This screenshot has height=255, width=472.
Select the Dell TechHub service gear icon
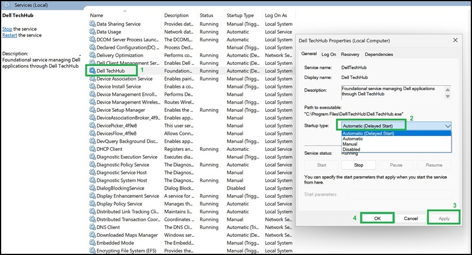pos(93,71)
